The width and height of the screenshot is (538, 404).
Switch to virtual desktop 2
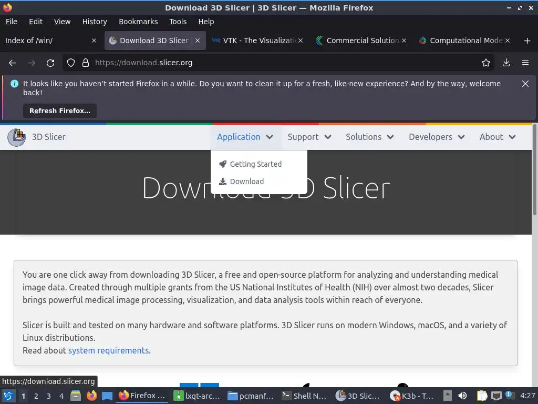click(x=36, y=396)
